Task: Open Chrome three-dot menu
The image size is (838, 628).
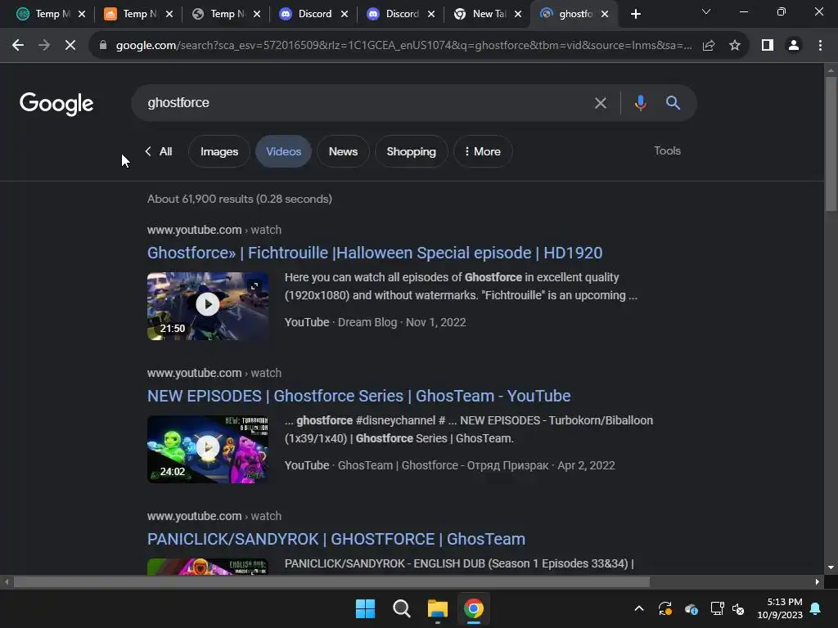Action: (820, 46)
